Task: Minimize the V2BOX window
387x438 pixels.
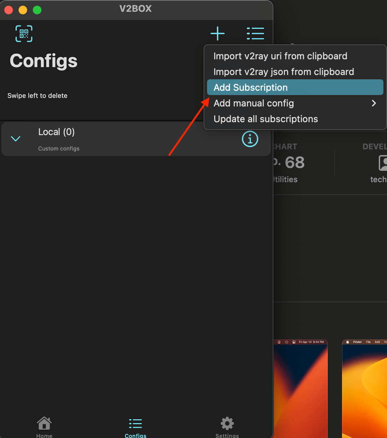Action: point(23,10)
